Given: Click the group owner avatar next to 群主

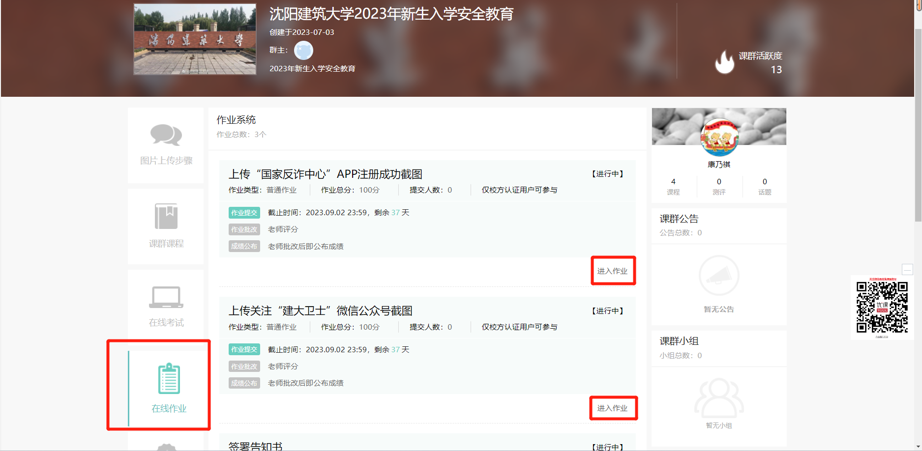Looking at the screenshot, I should [x=303, y=51].
